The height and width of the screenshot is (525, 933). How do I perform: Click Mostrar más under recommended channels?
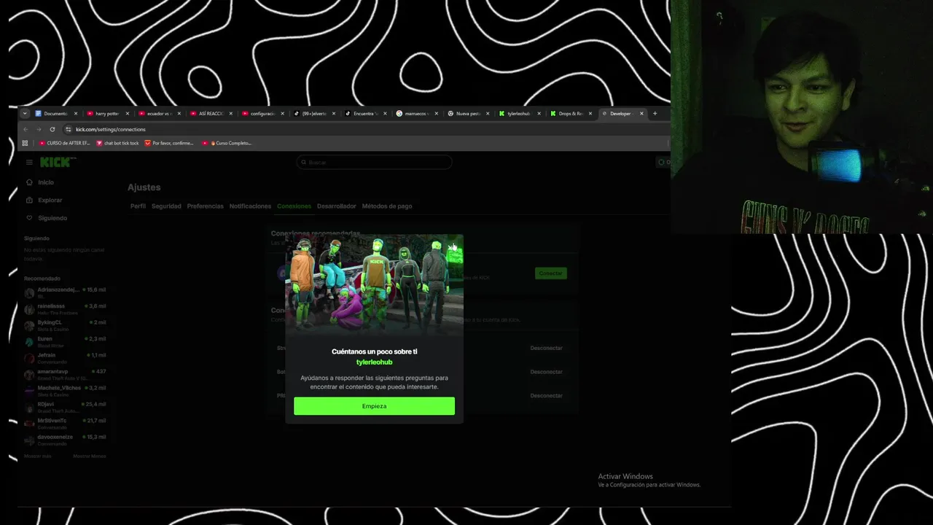[38, 456]
